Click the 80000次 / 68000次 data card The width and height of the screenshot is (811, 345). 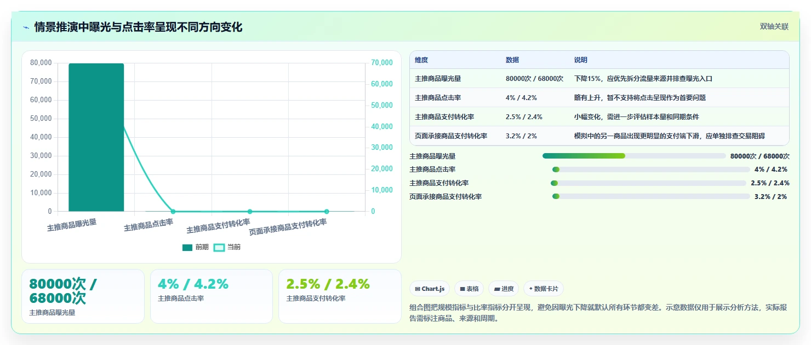(83, 296)
